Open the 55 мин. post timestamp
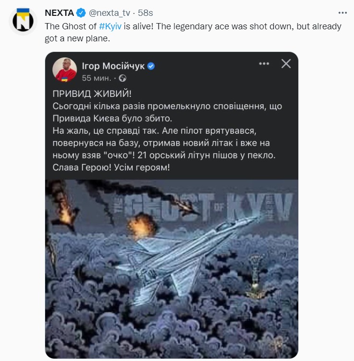 (x=97, y=78)
